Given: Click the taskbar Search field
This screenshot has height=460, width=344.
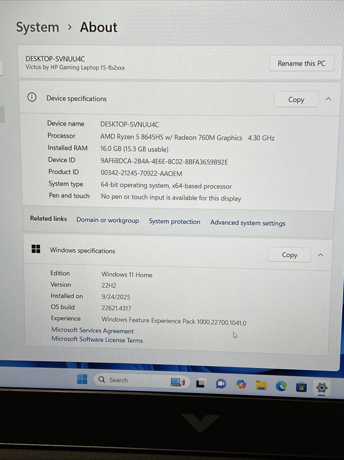Looking at the screenshot, I should [142, 380].
